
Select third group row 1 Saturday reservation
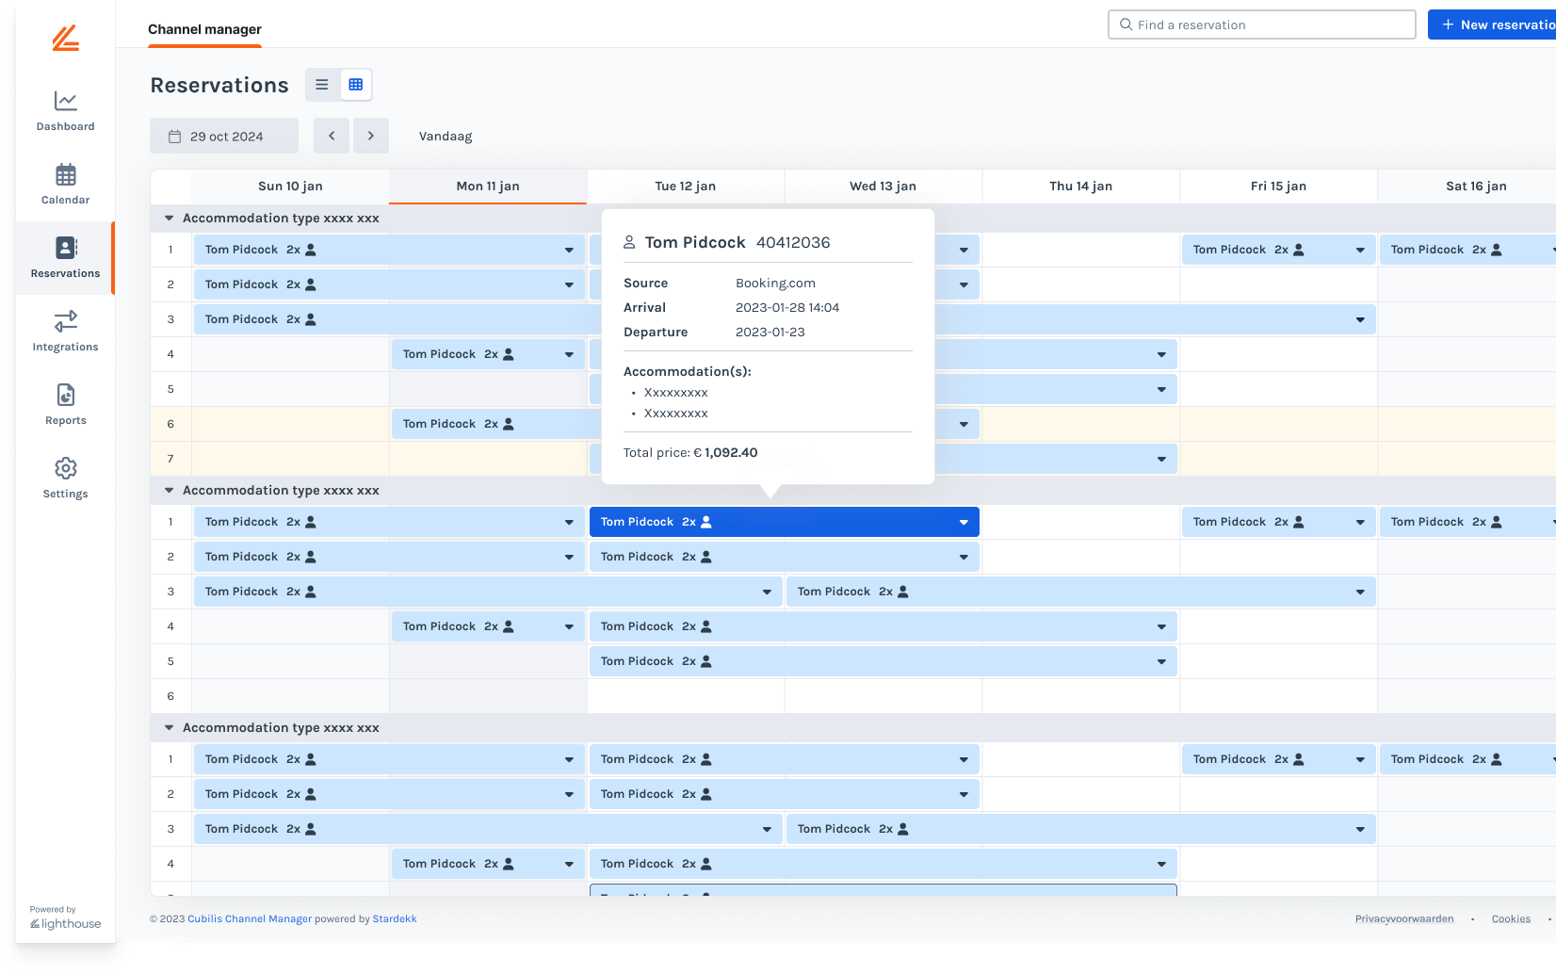[1467, 759]
